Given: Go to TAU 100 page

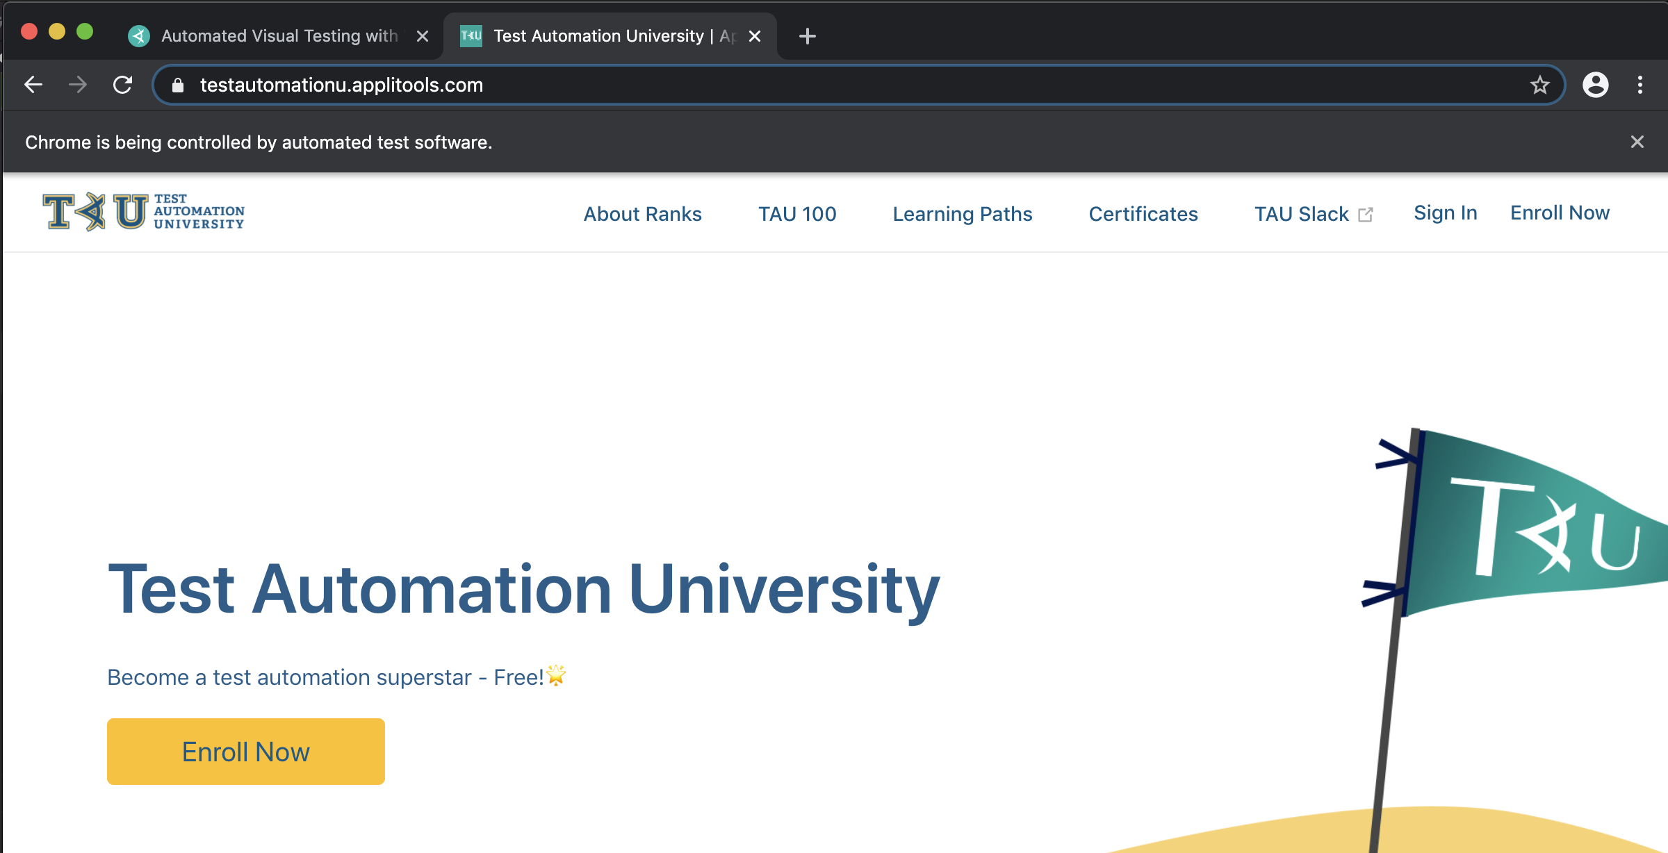Looking at the screenshot, I should tap(797, 214).
